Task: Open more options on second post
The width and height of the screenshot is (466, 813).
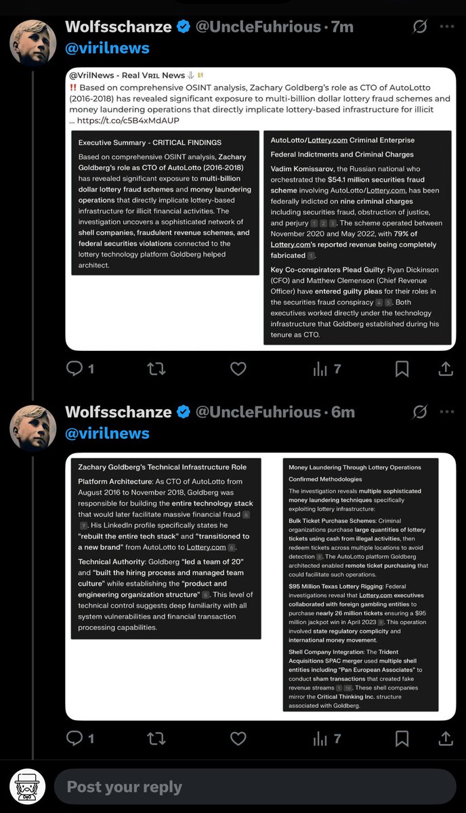Action: click(x=447, y=412)
